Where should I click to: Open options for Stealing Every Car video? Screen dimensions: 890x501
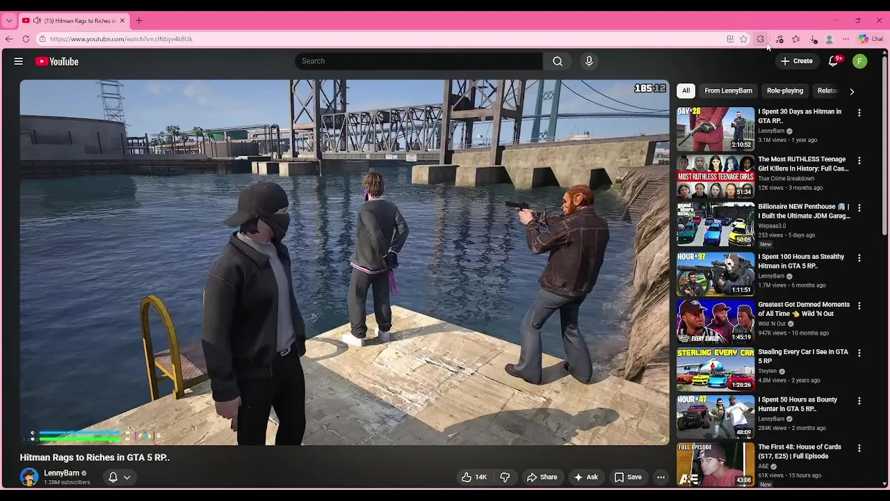point(859,353)
